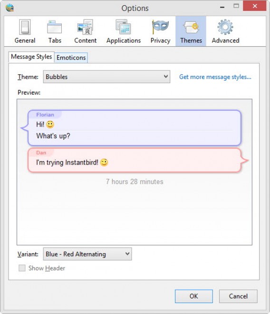This screenshot has height=314, width=270.
Task: Click the Instantbird app icon in title bar
Action: 10,8
